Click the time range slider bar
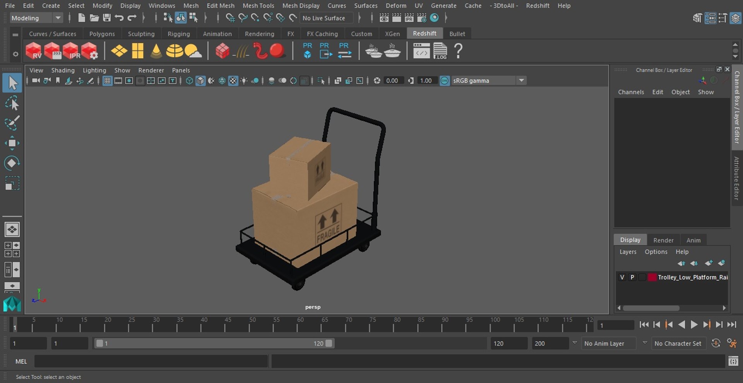Viewport: 743px width, 383px height. click(214, 343)
